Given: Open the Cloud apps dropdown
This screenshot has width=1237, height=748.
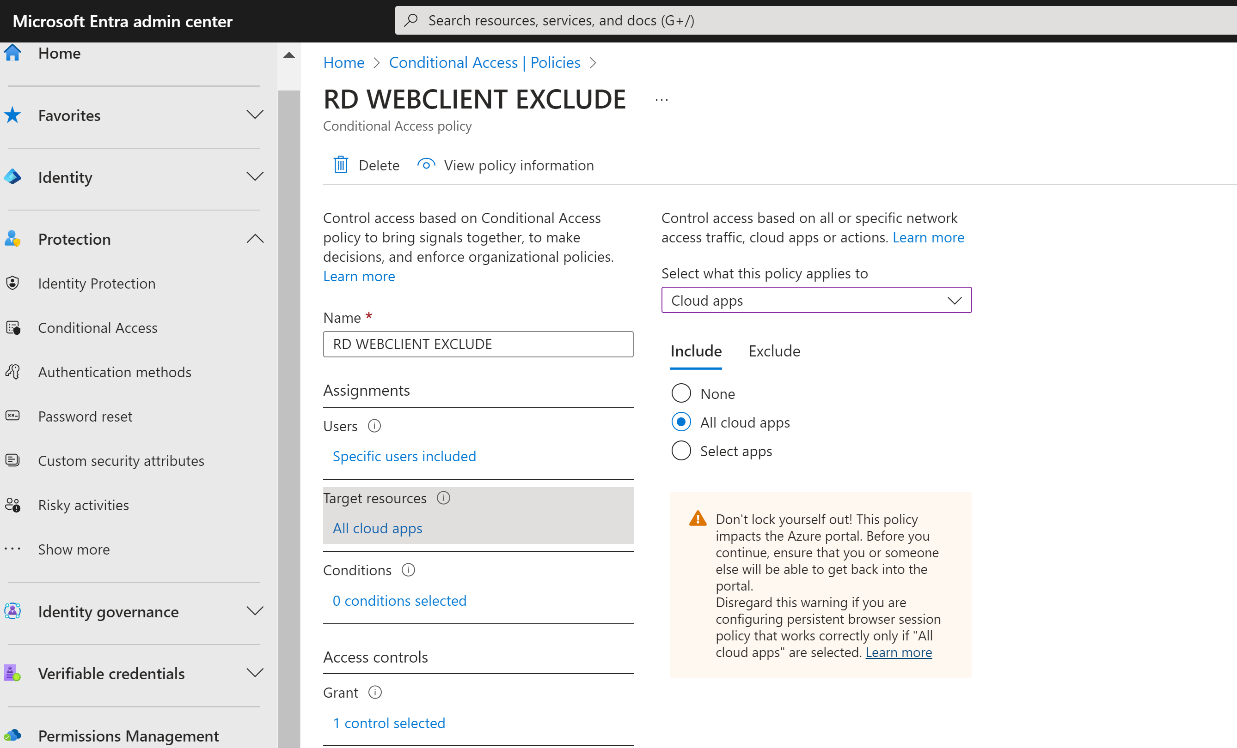Looking at the screenshot, I should pos(815,300).
